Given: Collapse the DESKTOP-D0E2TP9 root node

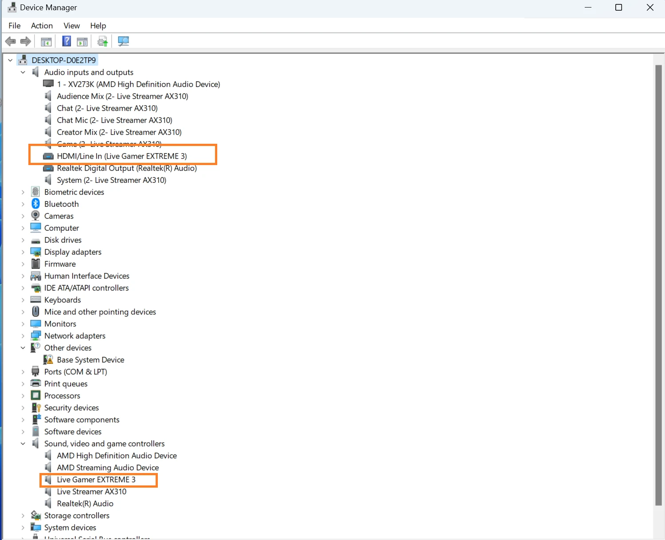Looking at the screenshot, I should point(10,60).
